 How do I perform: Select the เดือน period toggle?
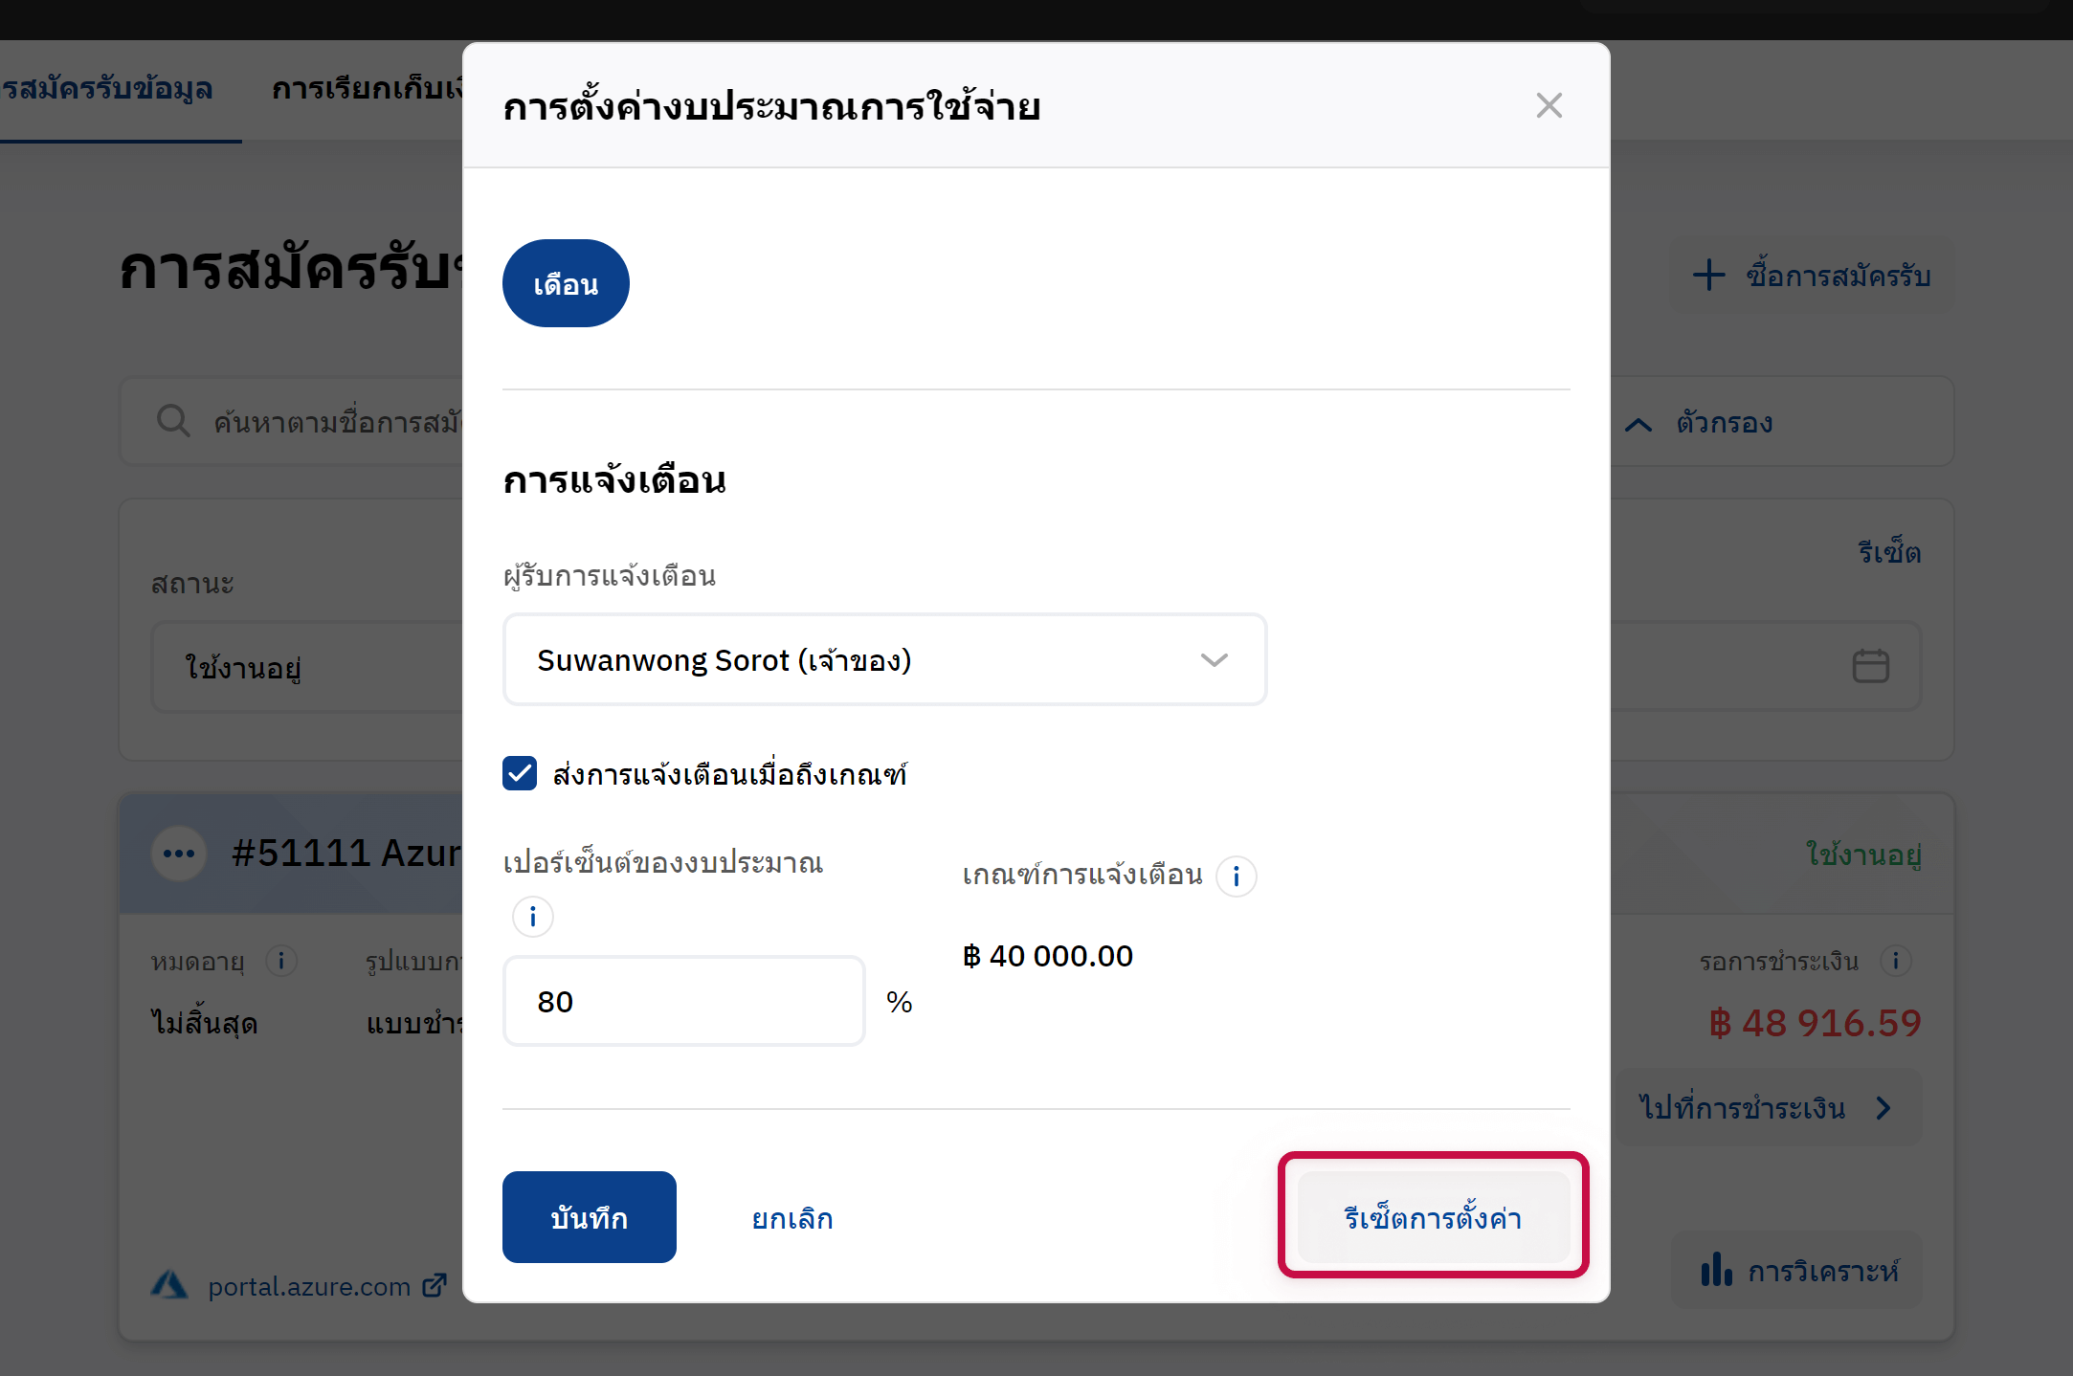click(x=566, y=283)
